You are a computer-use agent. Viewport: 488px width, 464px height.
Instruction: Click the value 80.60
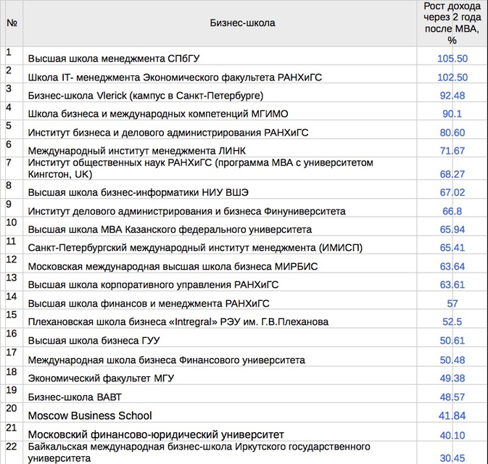point(452,133)
